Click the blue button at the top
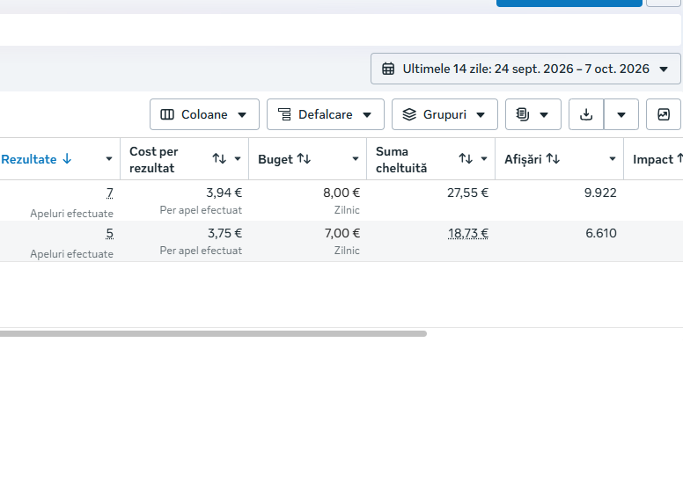Image resolution: width=683 pixels, height=488 pixels. tap(569, 3)
